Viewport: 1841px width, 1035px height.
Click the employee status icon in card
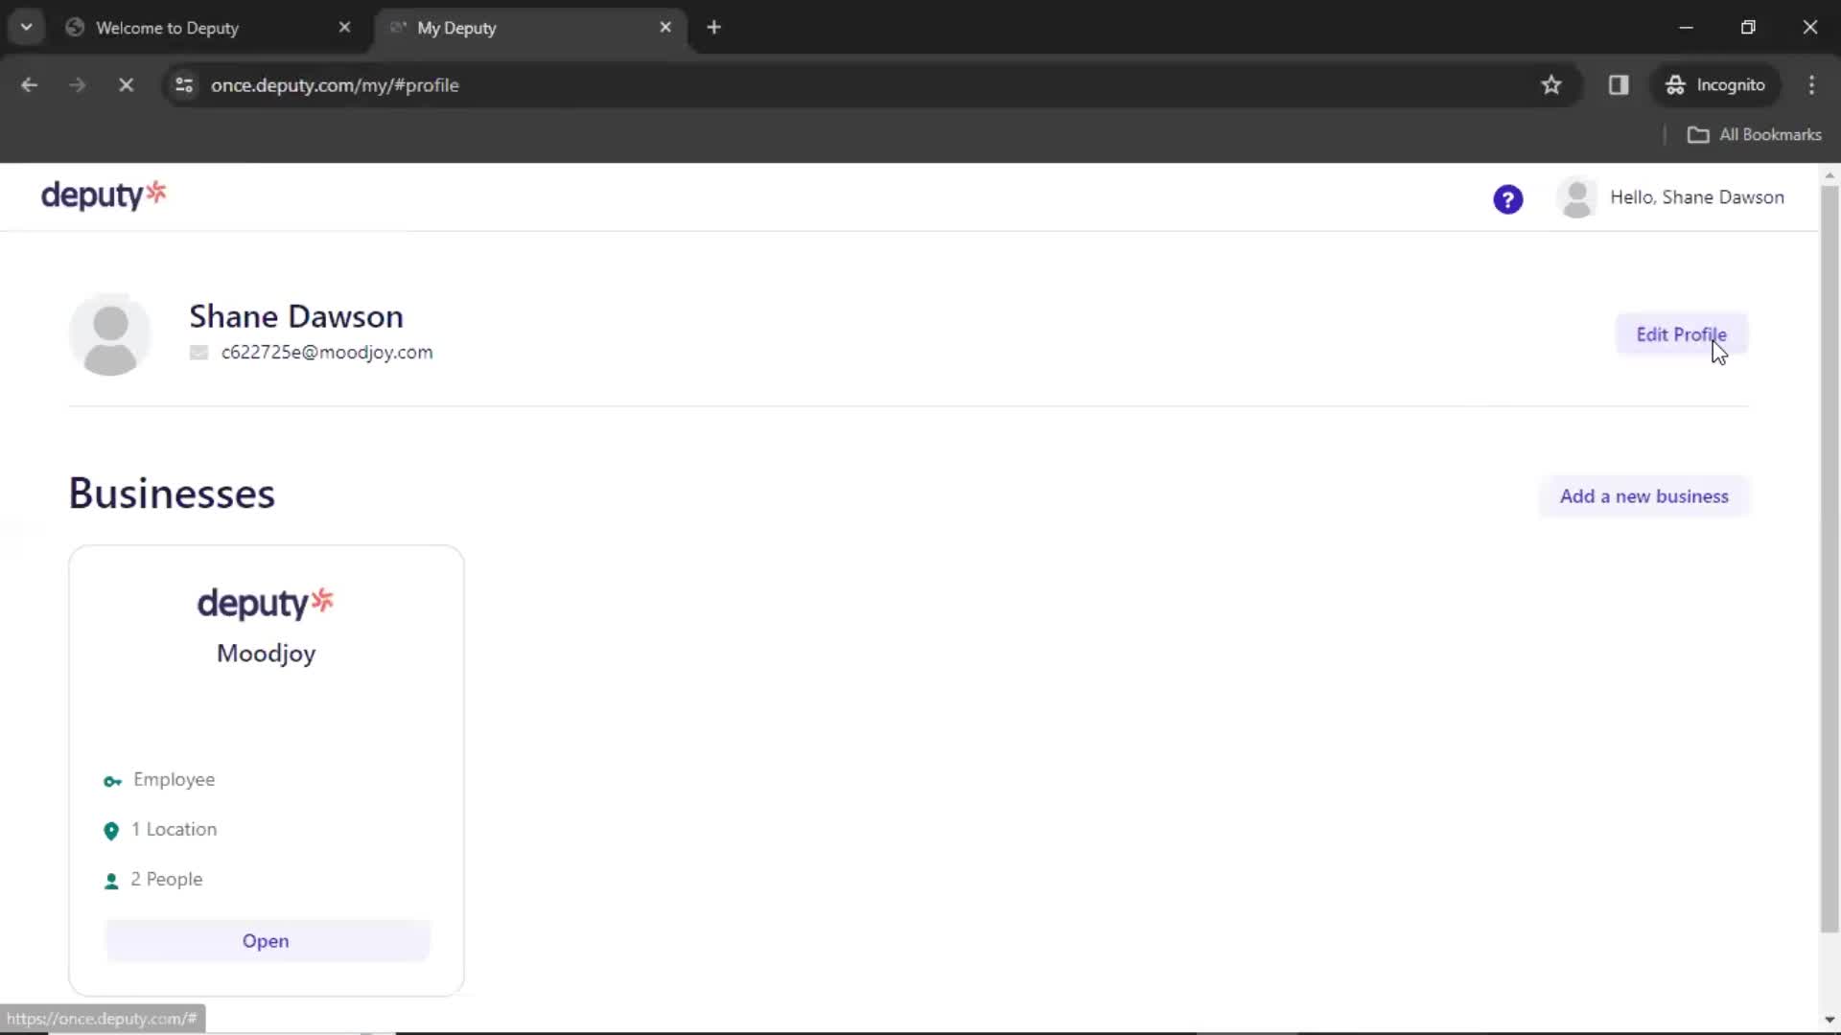point(111,780)
